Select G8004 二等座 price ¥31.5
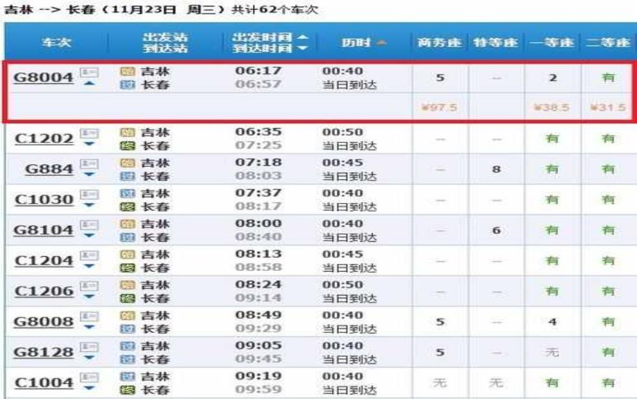This screenshot has width=637, height=399. click(x=608, y=108)
